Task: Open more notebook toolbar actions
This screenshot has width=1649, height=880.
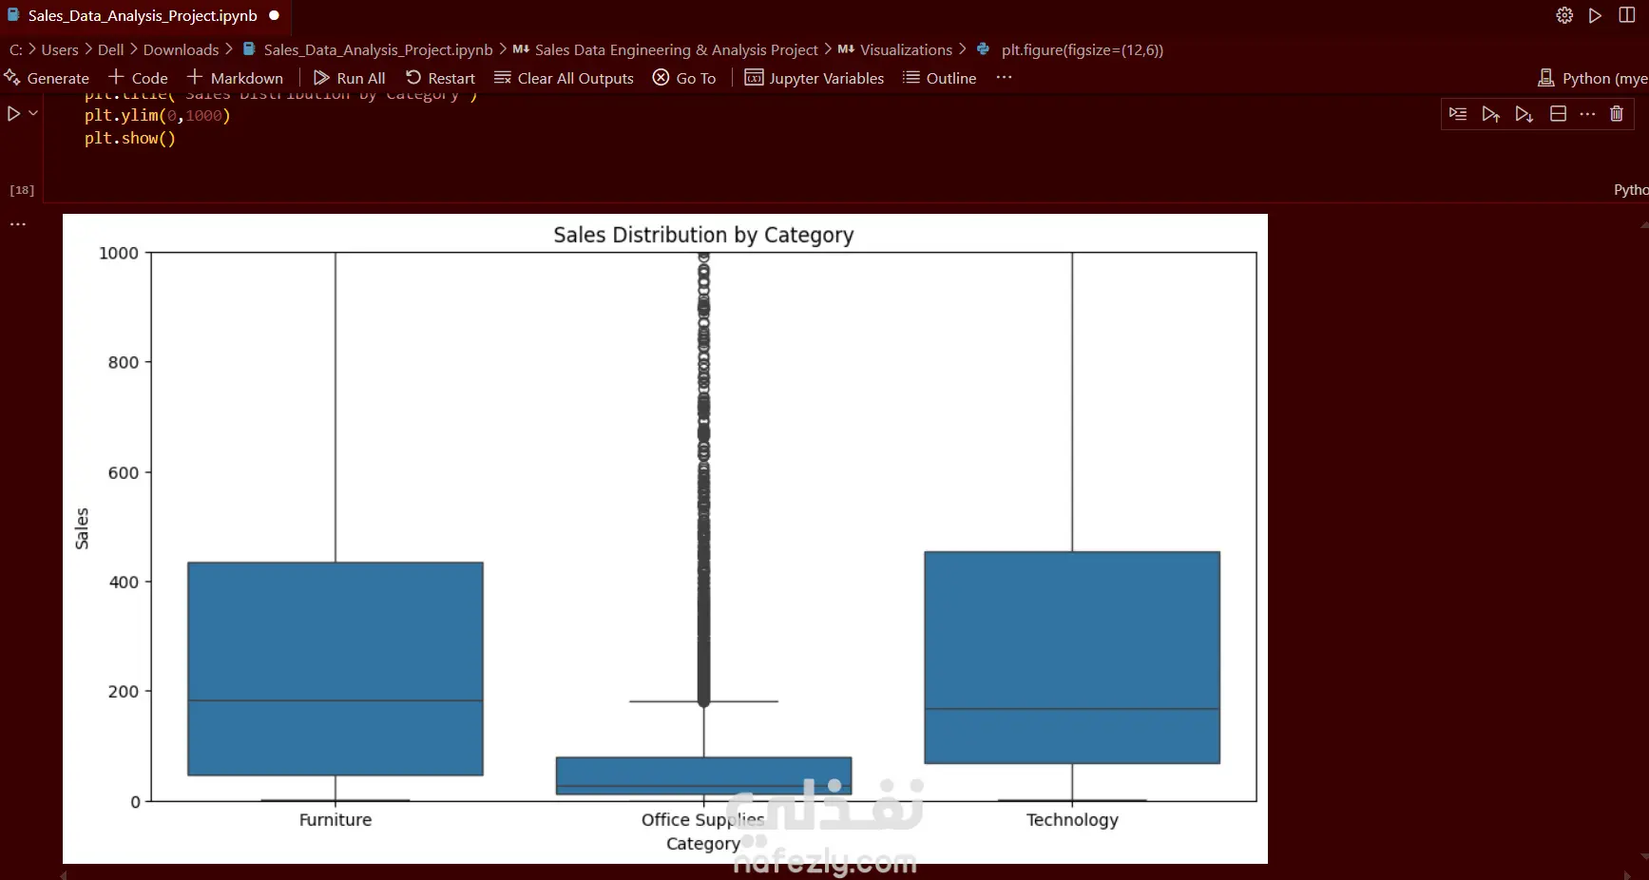Action: [1005, 77]
